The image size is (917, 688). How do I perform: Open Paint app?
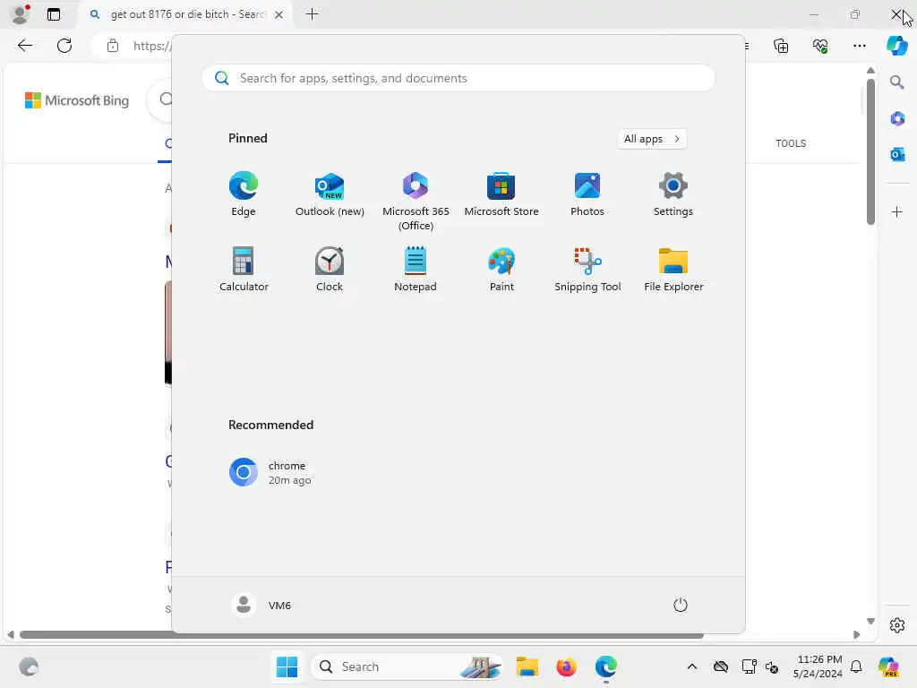501,269
